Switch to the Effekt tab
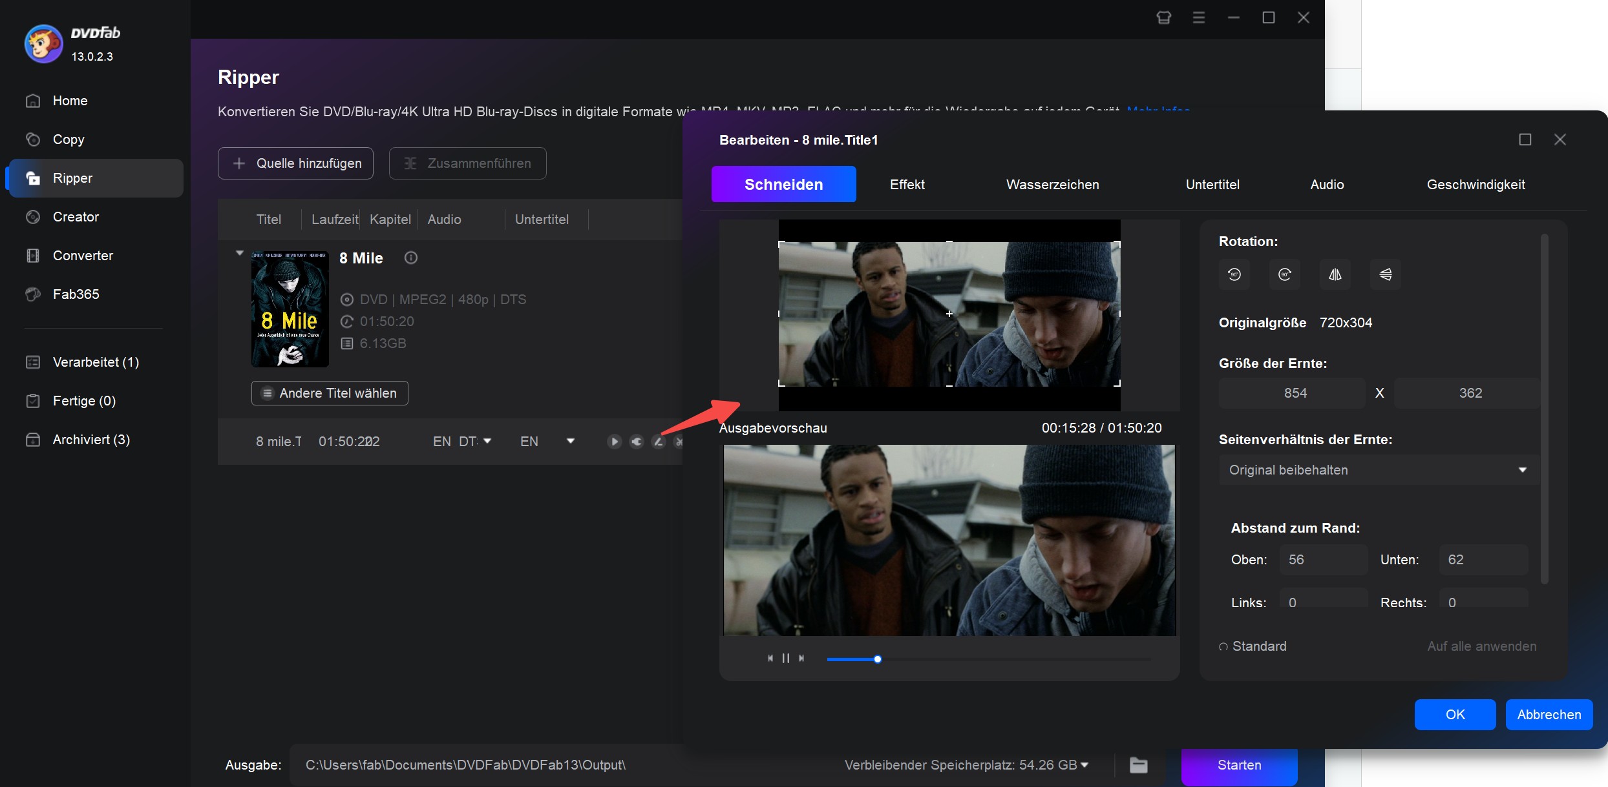1608x787 pixels. tap(907, 185)
